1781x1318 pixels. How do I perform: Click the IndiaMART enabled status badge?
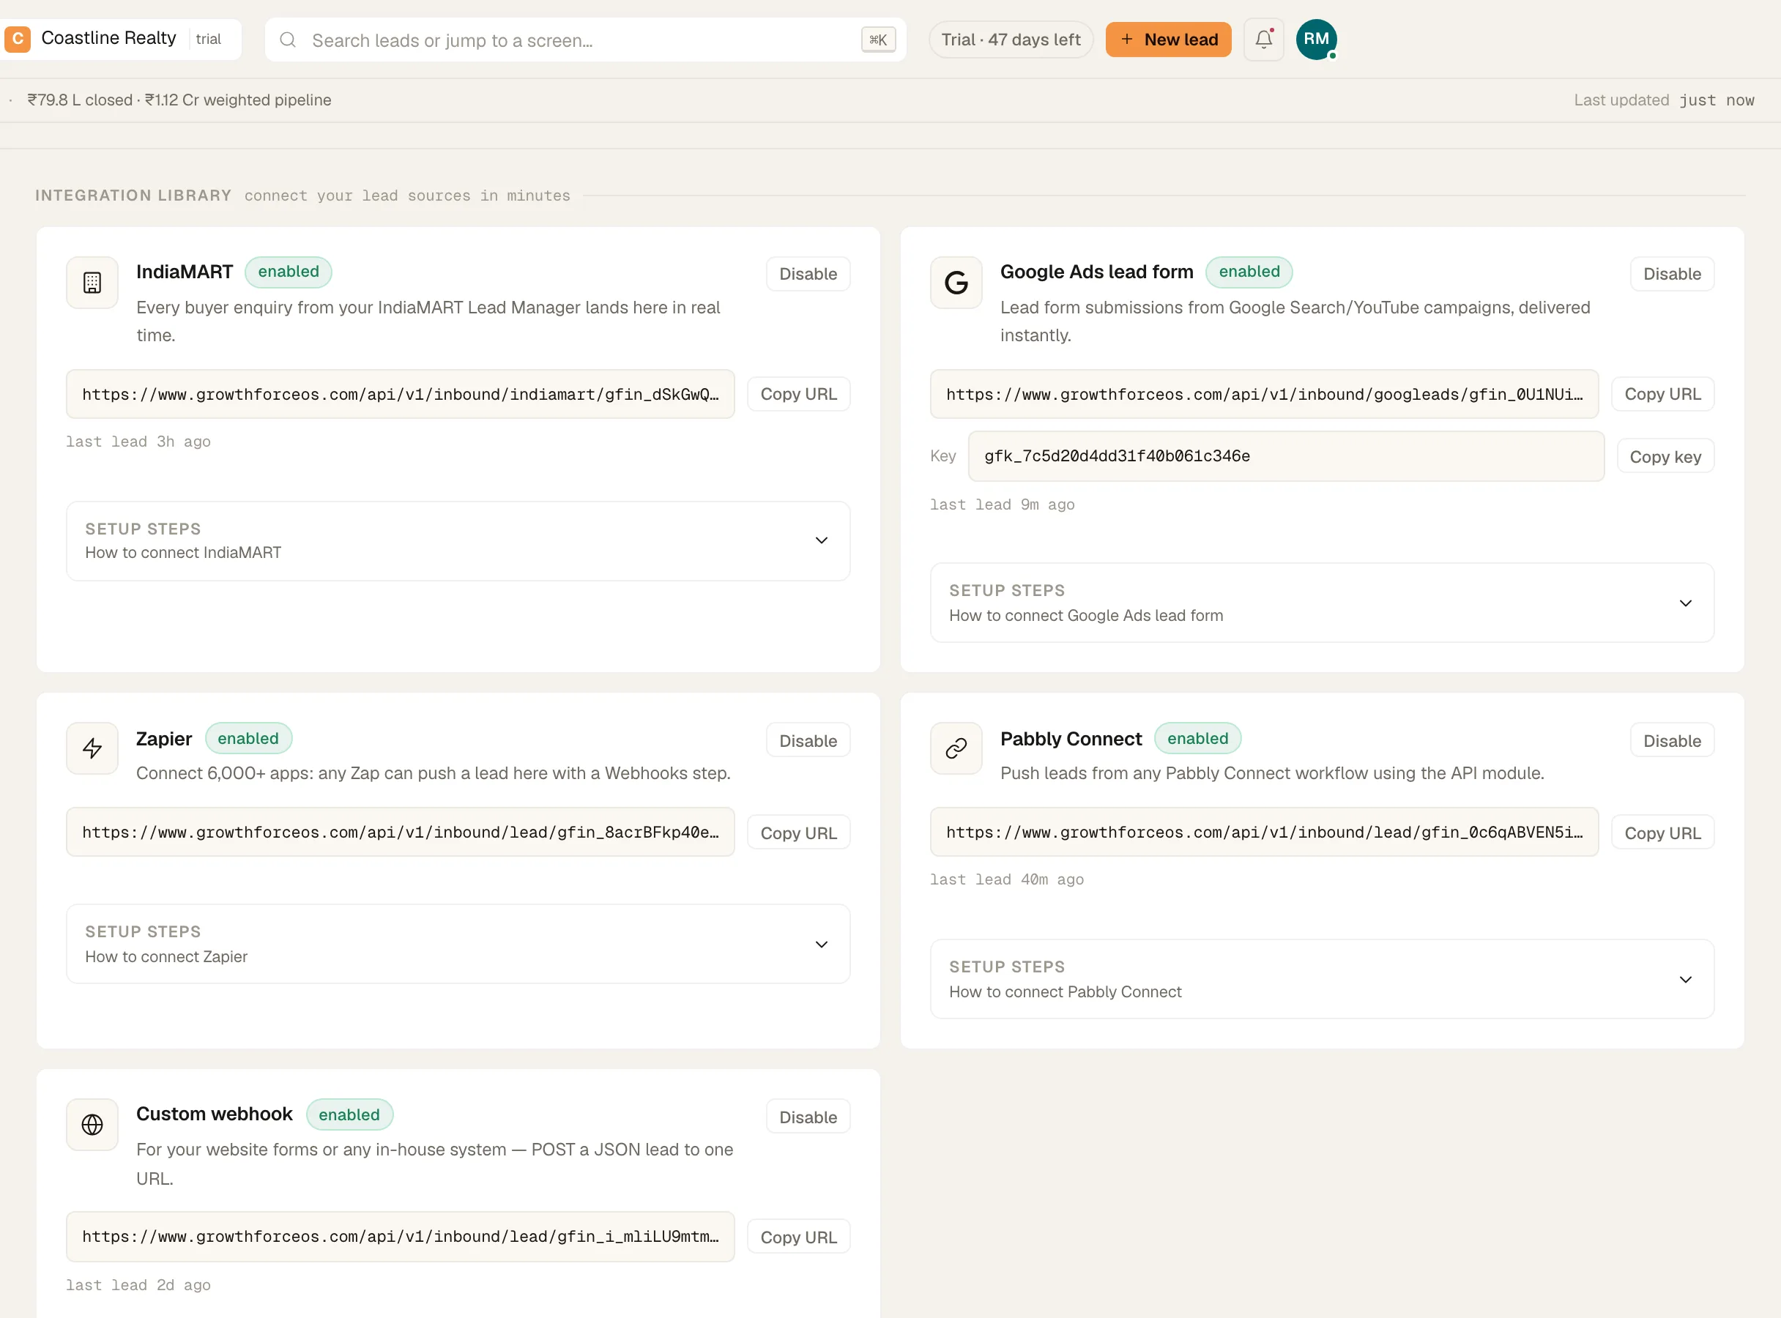[x=288, y=271]
